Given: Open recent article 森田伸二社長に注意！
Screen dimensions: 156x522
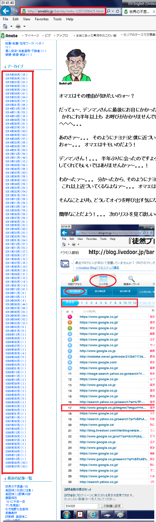Looking at the screenshot, I should tap(19, 490).
